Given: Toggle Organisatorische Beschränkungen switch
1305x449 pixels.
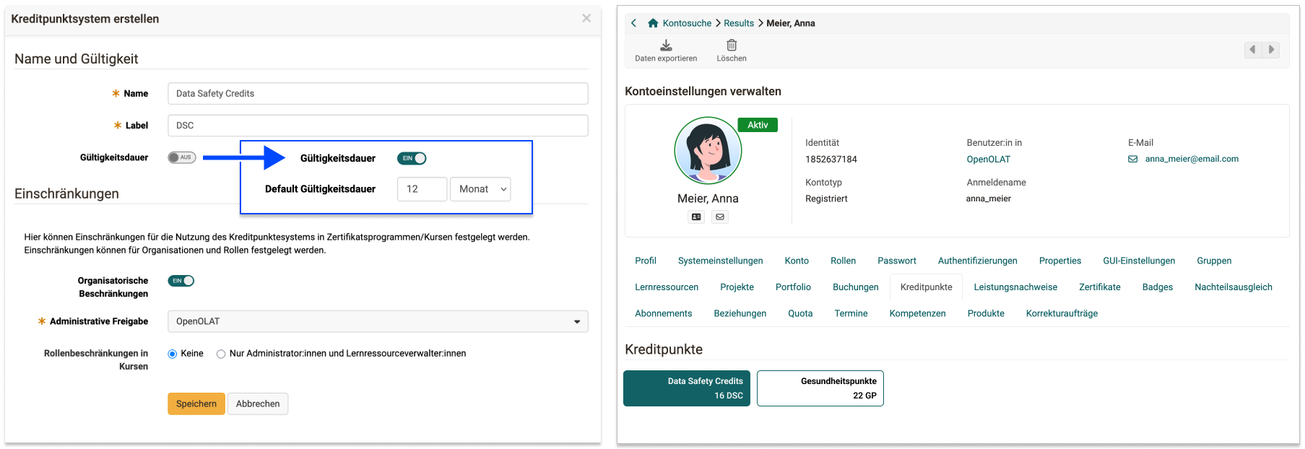Looking at the screenshot, I should (x=181, y=281).
